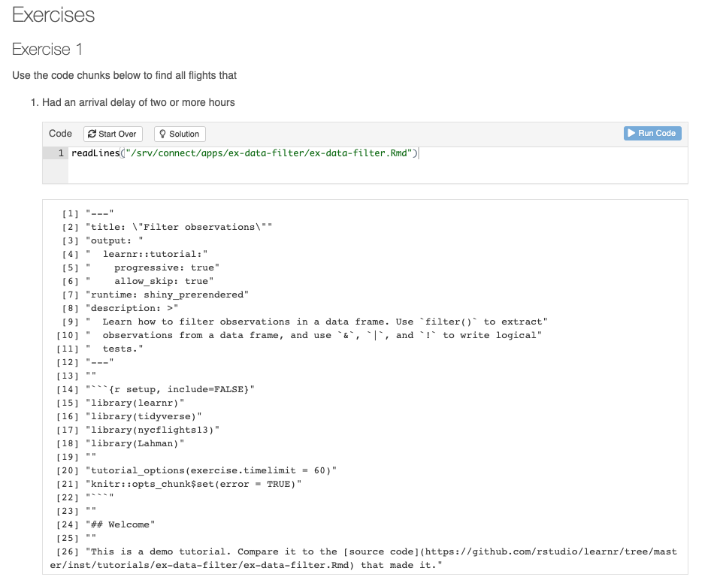Click output line '{r setup, include=FALSE}'
Viewport: 717px width, 583px height.
point(170,390)
